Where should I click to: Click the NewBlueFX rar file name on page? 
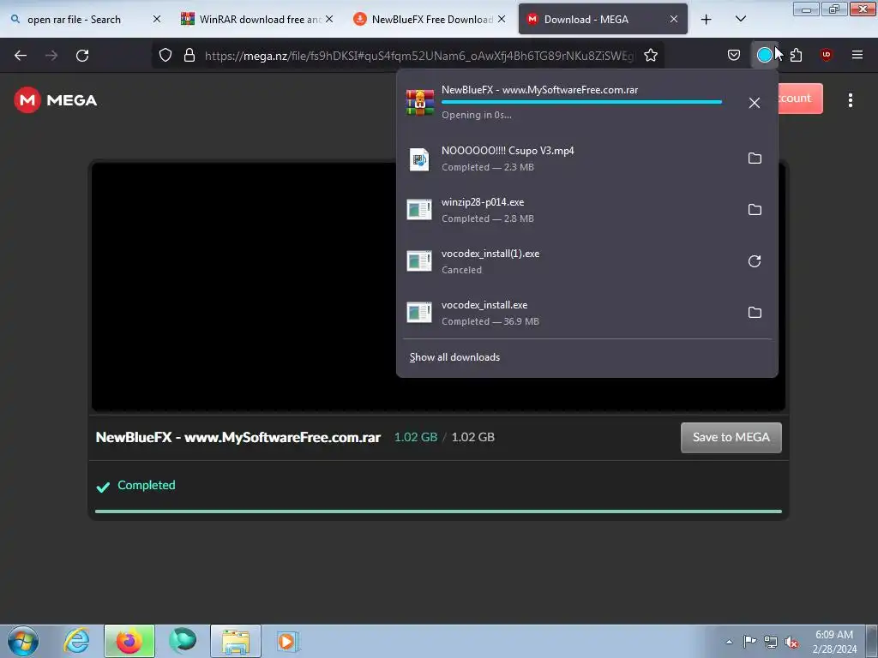(238, 438)
